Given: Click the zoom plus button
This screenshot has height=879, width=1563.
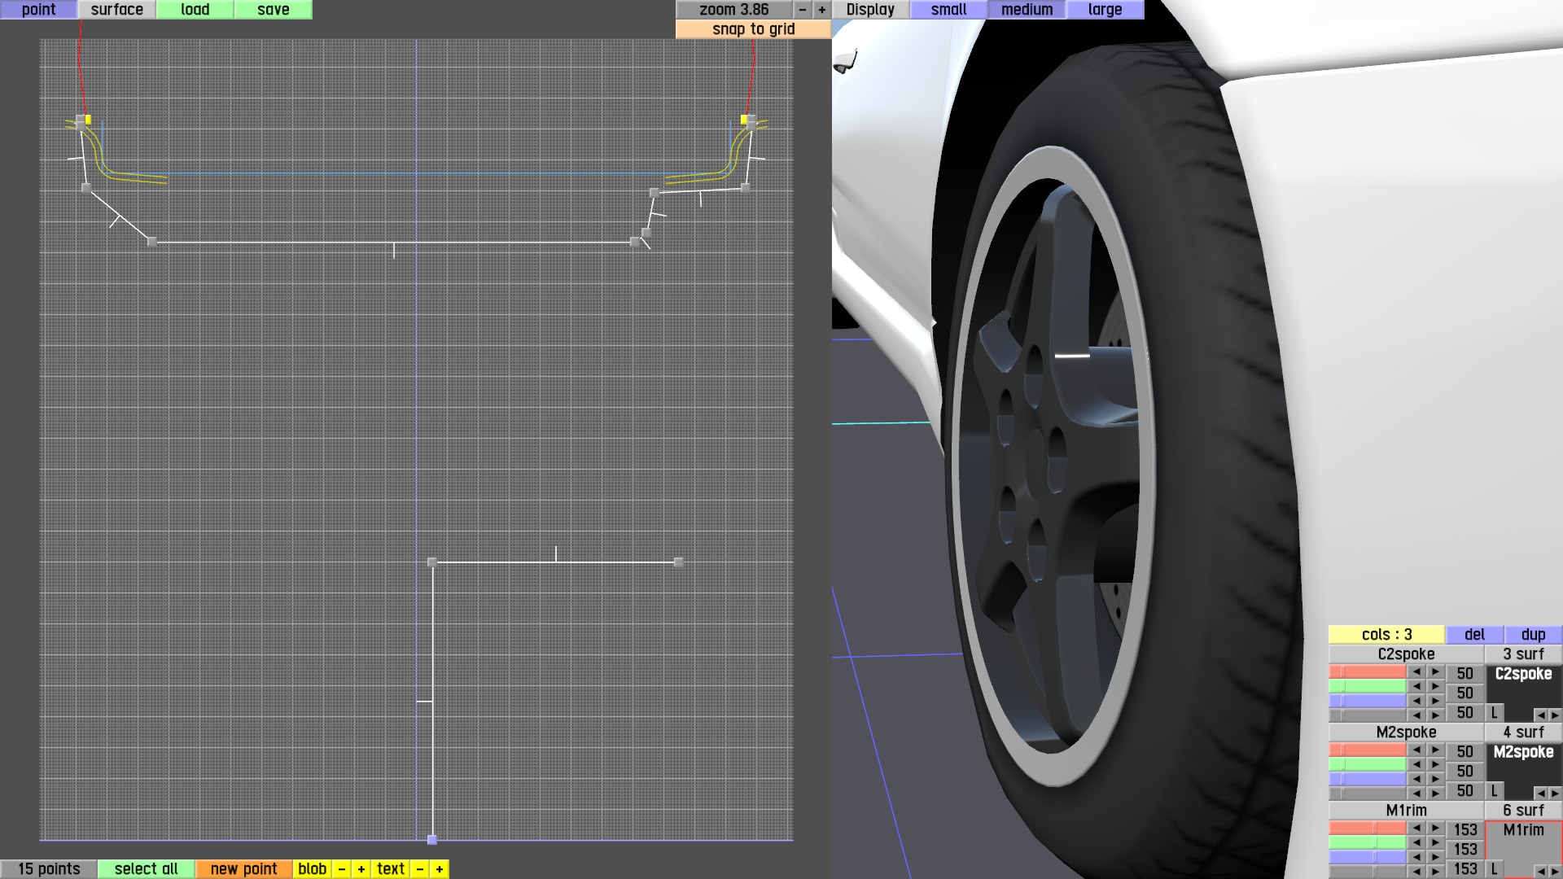Looking at the screenshot, I should (x=821, y=10).
